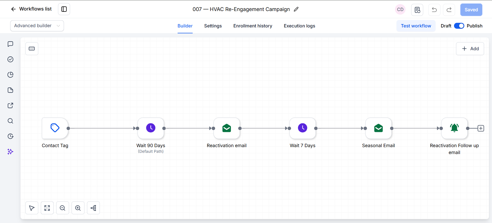Click the Publish label
Screen dimensions: 492x223
point(475,26)
